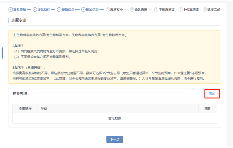The width and height of the screenshot is (233, 148).
Task: Click the circled number 7 icon
Action: click(x=156, y=9)
